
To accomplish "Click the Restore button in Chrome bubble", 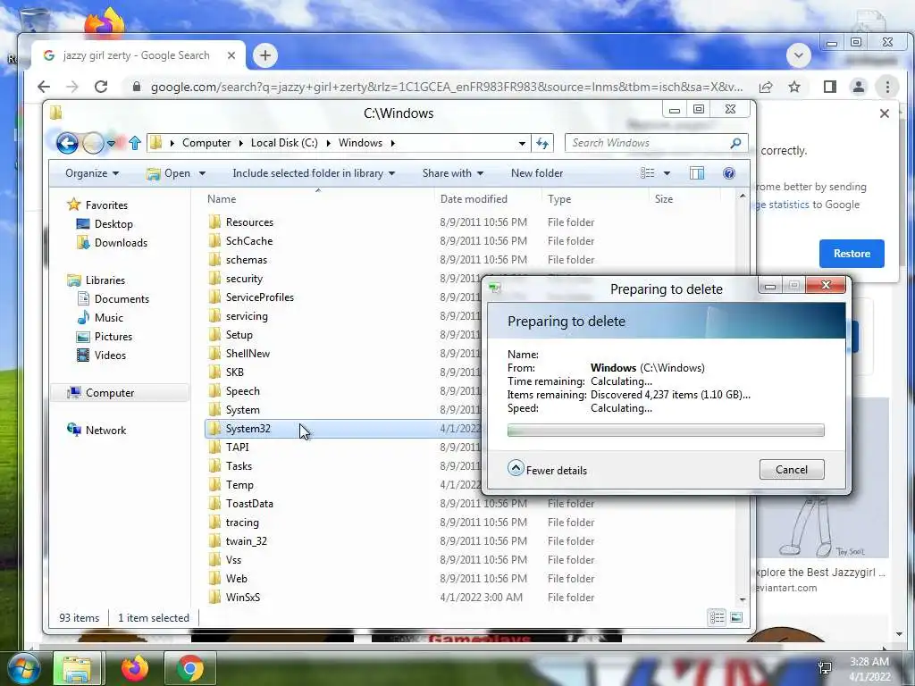I will pyautogui.click(x=852, y=254).
